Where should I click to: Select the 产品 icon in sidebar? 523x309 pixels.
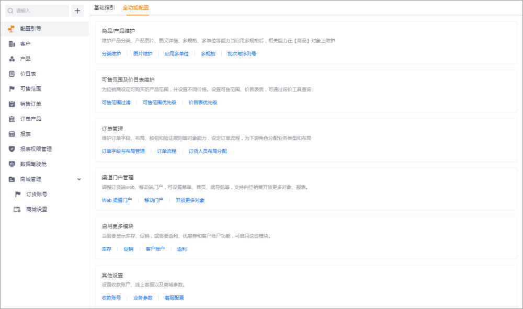click(x=12, y=59)
